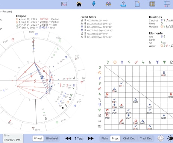The height and width of the screenshot is (143, 173).
Task: Click the Qualities heading
Action: (x=155, y=17)
